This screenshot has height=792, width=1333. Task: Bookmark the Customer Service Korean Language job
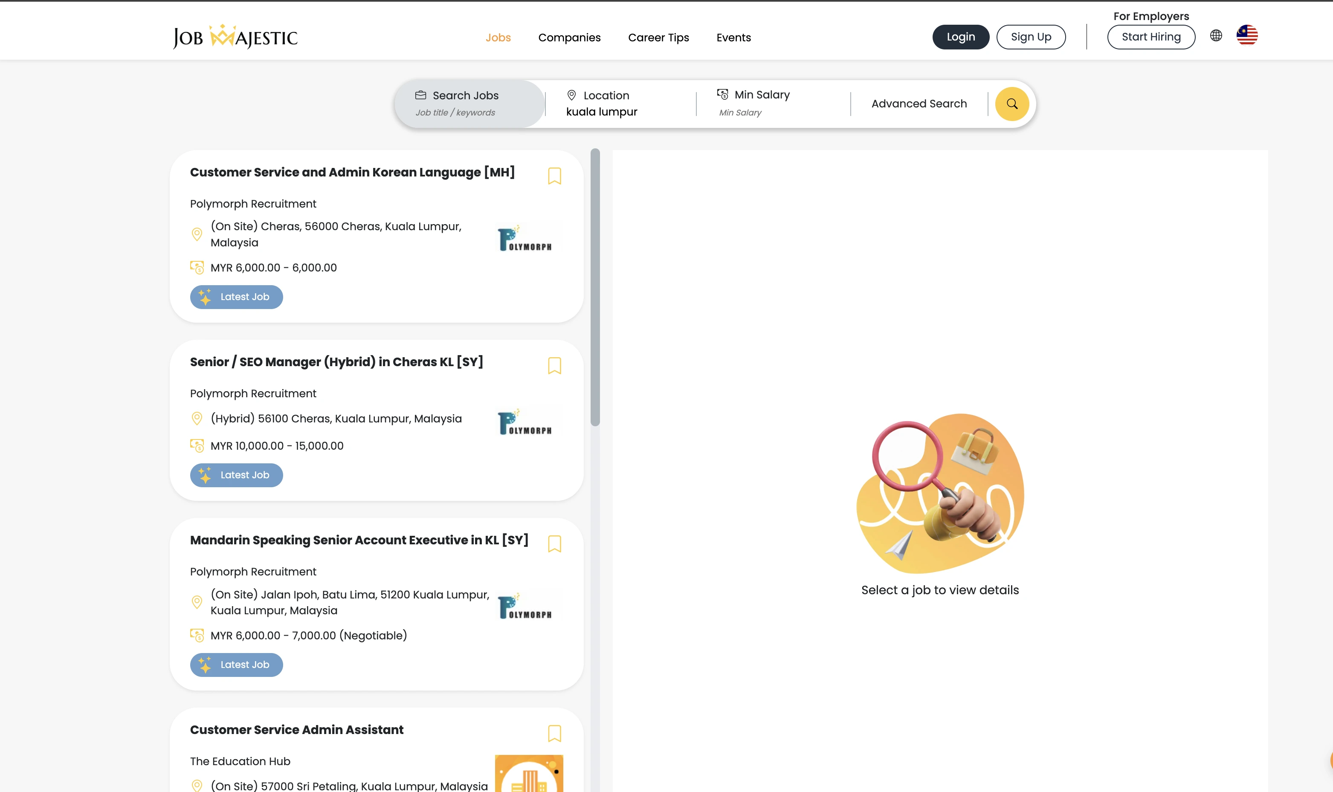[554, 176]
